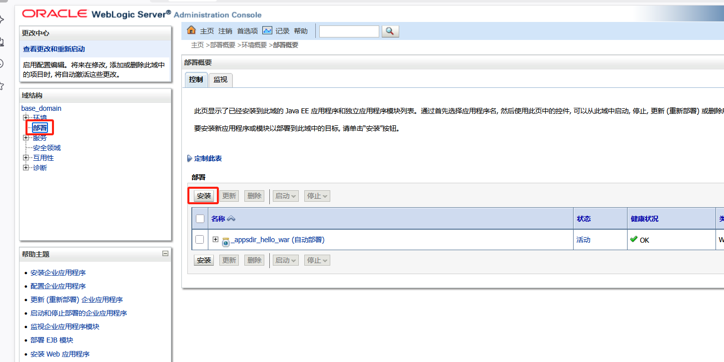The height and width of the screenshot is (362, 724).
Task: Click 注销 to log out
Action: (x=225, y=31)
